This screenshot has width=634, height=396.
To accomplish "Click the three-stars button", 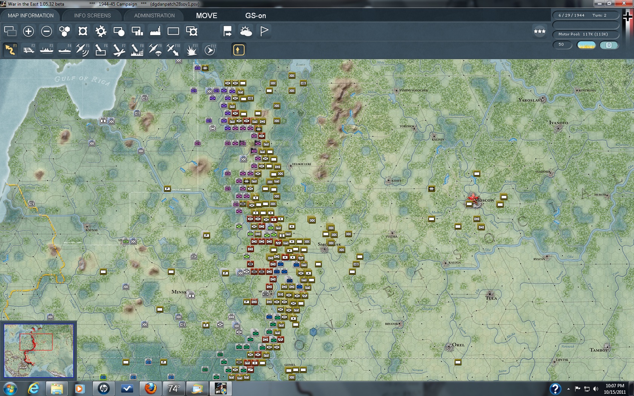I will tap(539, 31).
